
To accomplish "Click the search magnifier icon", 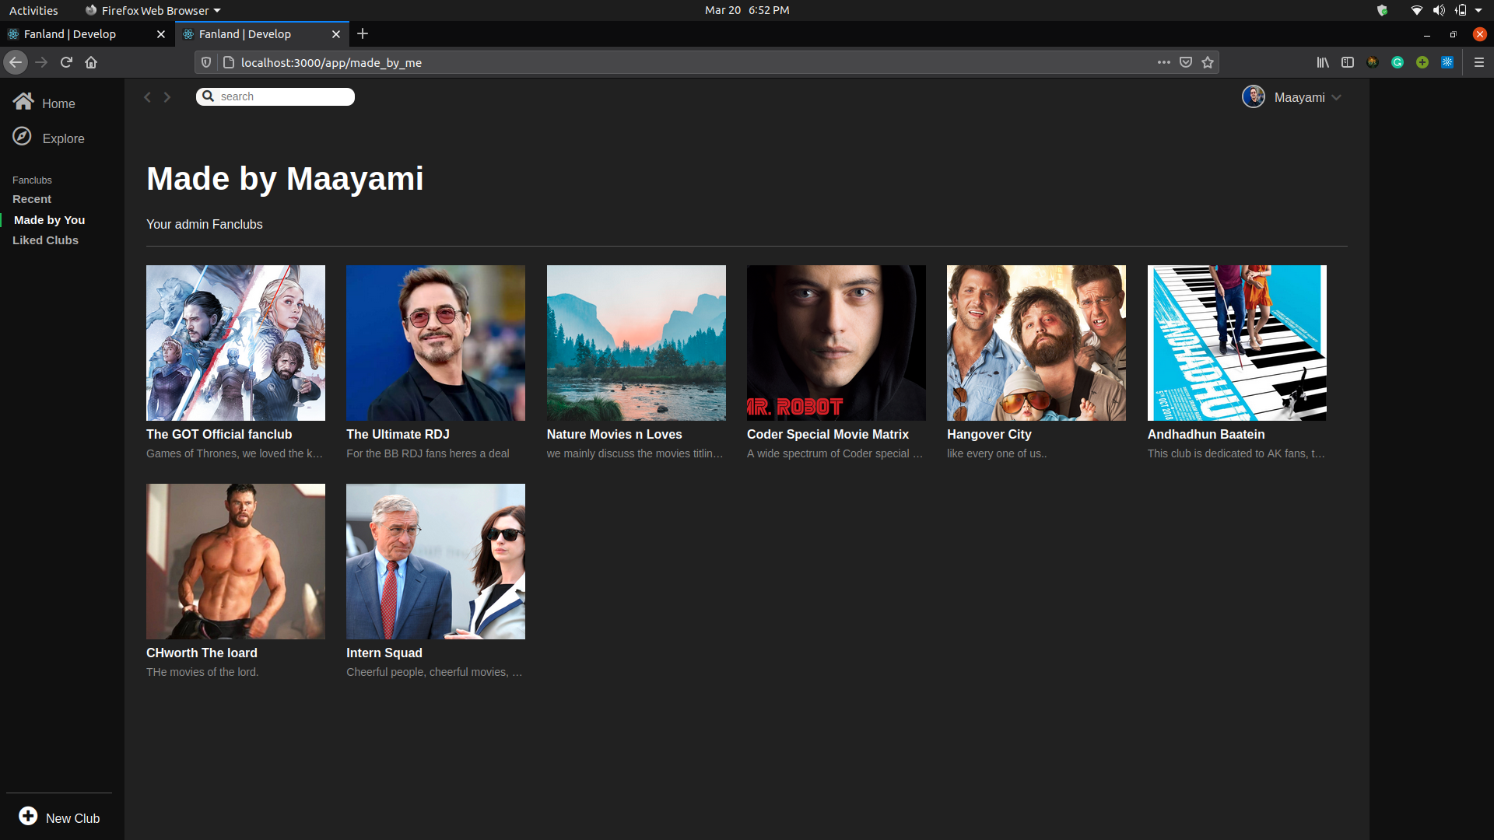I will click(208, 96).
